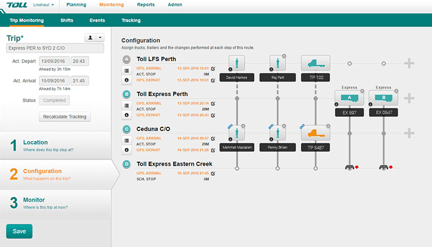The width and height of the screenshot is (432, 247).
Task: Click the Recalculate Tracking button
Action: [x=65, y=116]
